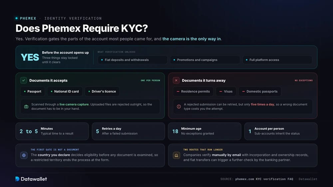Screen dimensions: 333x187
Task: Click the Datawallet wordmark in footer
Action: [34, 179]
